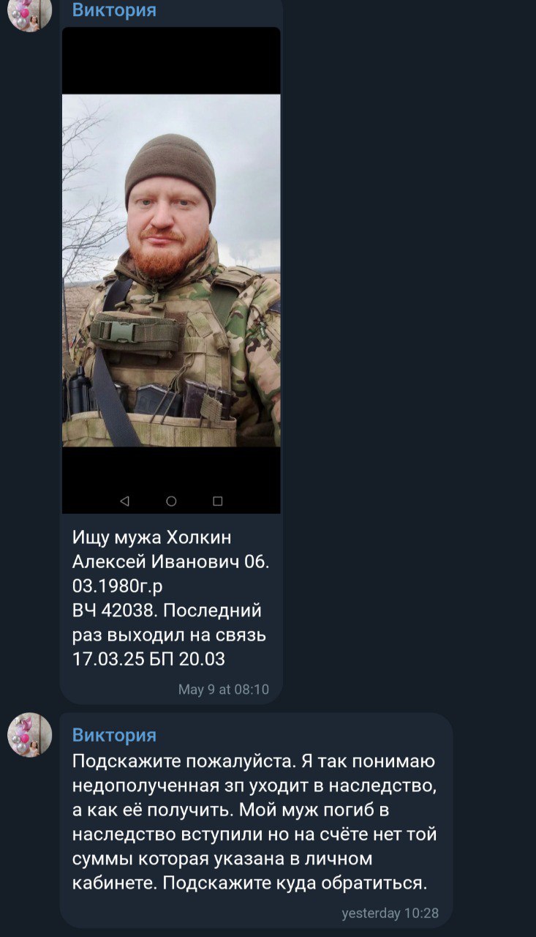Click the birthdate text '03.1980г.р'
Screen dimensions: 536x937
click(118, 586)
